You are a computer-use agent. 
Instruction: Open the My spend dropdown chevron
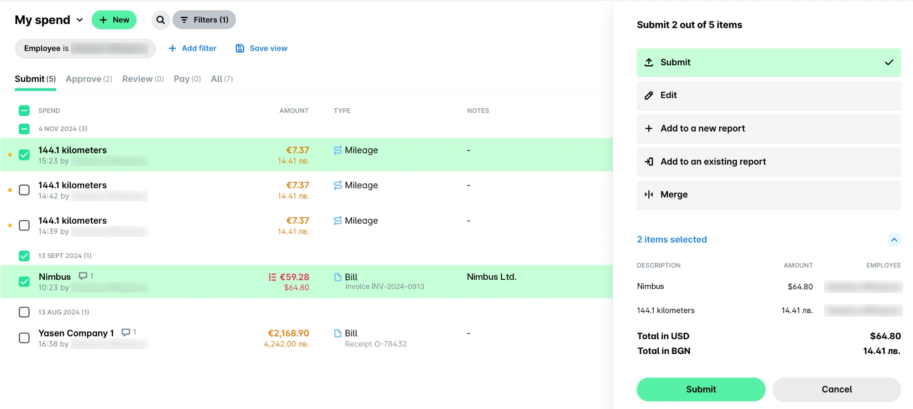pyautogui.click(x=80, y=20)
